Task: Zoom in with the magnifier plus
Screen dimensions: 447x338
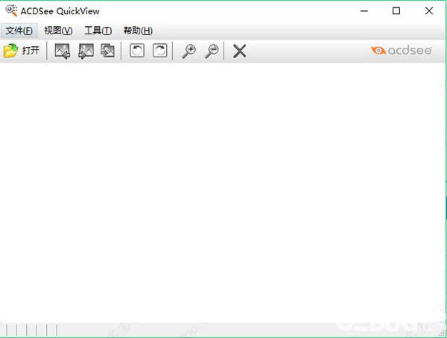Action: (x=188, y=51)
